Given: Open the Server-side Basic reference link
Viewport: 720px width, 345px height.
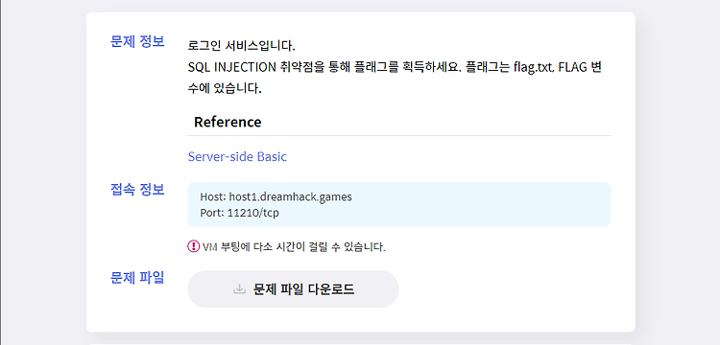Looking at the screenshot, I should click(237, 157).
